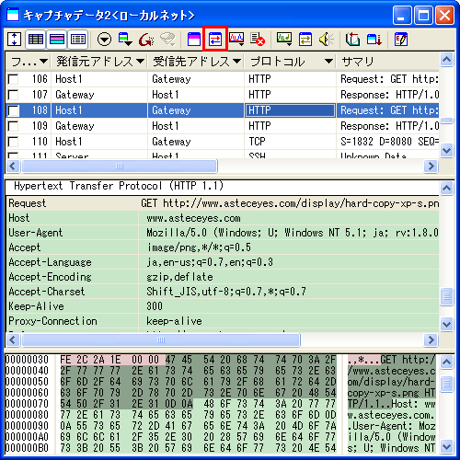The image size is (460, 460).
Task: Click the プロトコル column header label
Action: pyautogui.click(x=278, y=62)
